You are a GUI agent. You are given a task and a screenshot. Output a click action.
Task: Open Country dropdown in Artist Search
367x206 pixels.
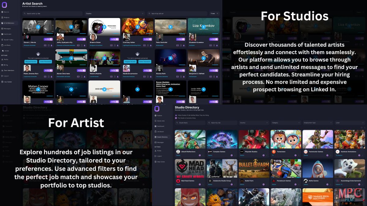[115, 13]
